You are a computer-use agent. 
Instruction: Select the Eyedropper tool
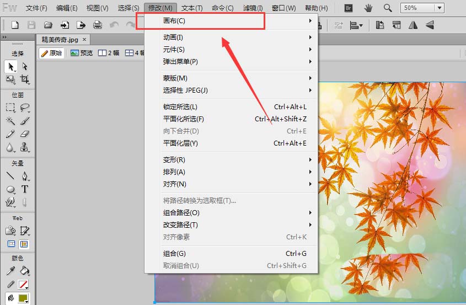(10, 271)
